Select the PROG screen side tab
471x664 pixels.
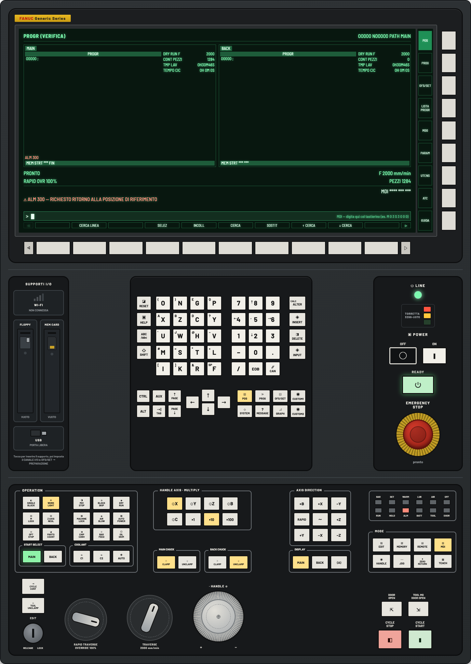[425, 63]
